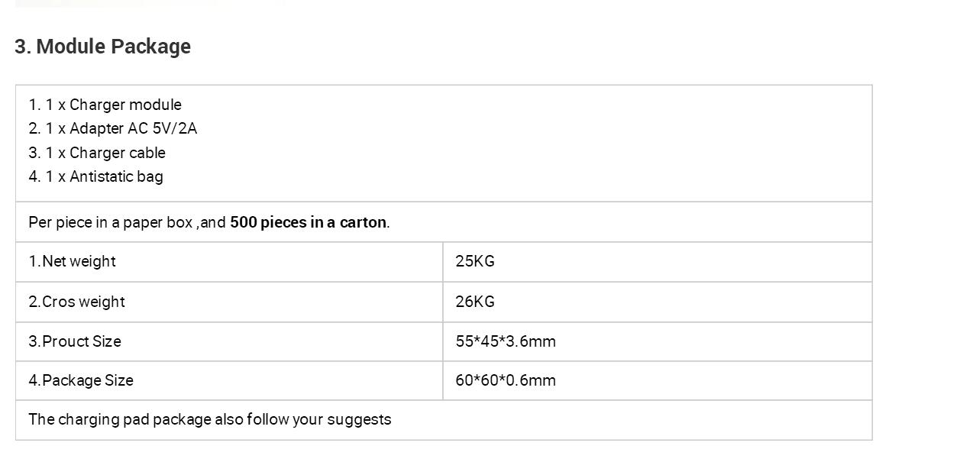Select the '3.Prouct Size' cell

click(x=229, y=341)
